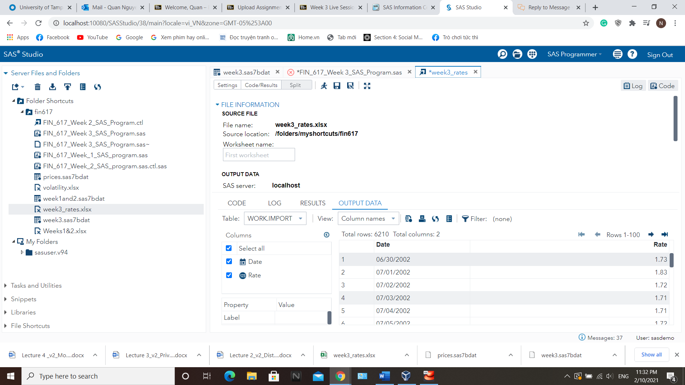Click the Log button

click(633, 86)
